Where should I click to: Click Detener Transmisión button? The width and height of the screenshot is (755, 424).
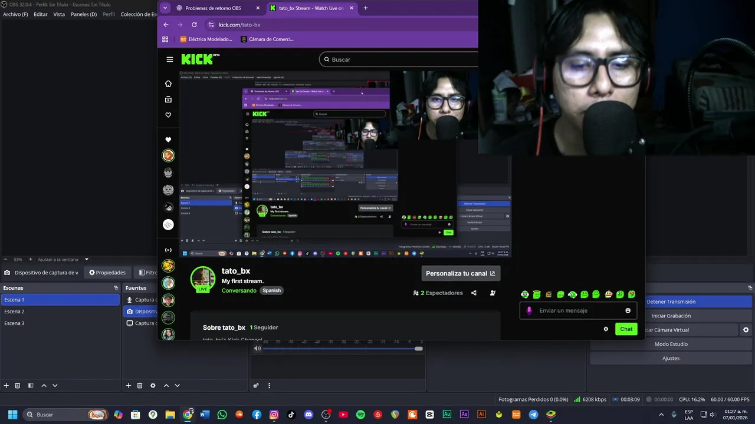(x=671, y=302)
